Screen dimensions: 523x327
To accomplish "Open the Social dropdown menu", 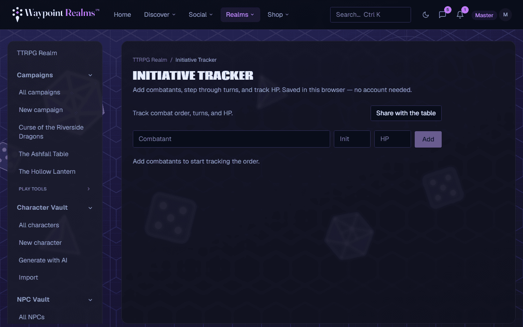I will tap(201, 15).
